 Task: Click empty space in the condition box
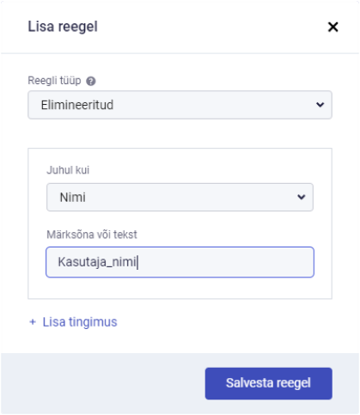pyautogui.click(x=180, y=288)
